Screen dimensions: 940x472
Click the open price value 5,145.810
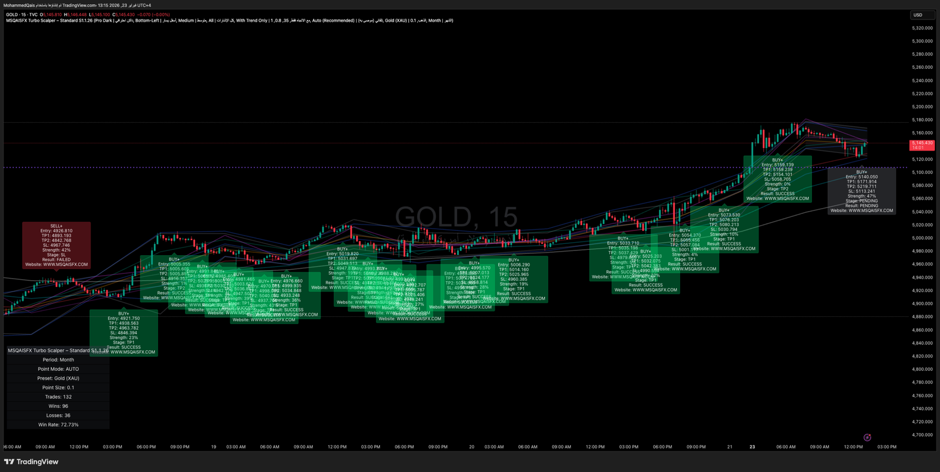51,15
